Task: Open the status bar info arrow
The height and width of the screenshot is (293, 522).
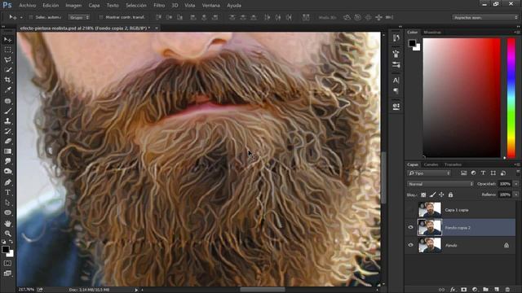Action: click(136, 290)
